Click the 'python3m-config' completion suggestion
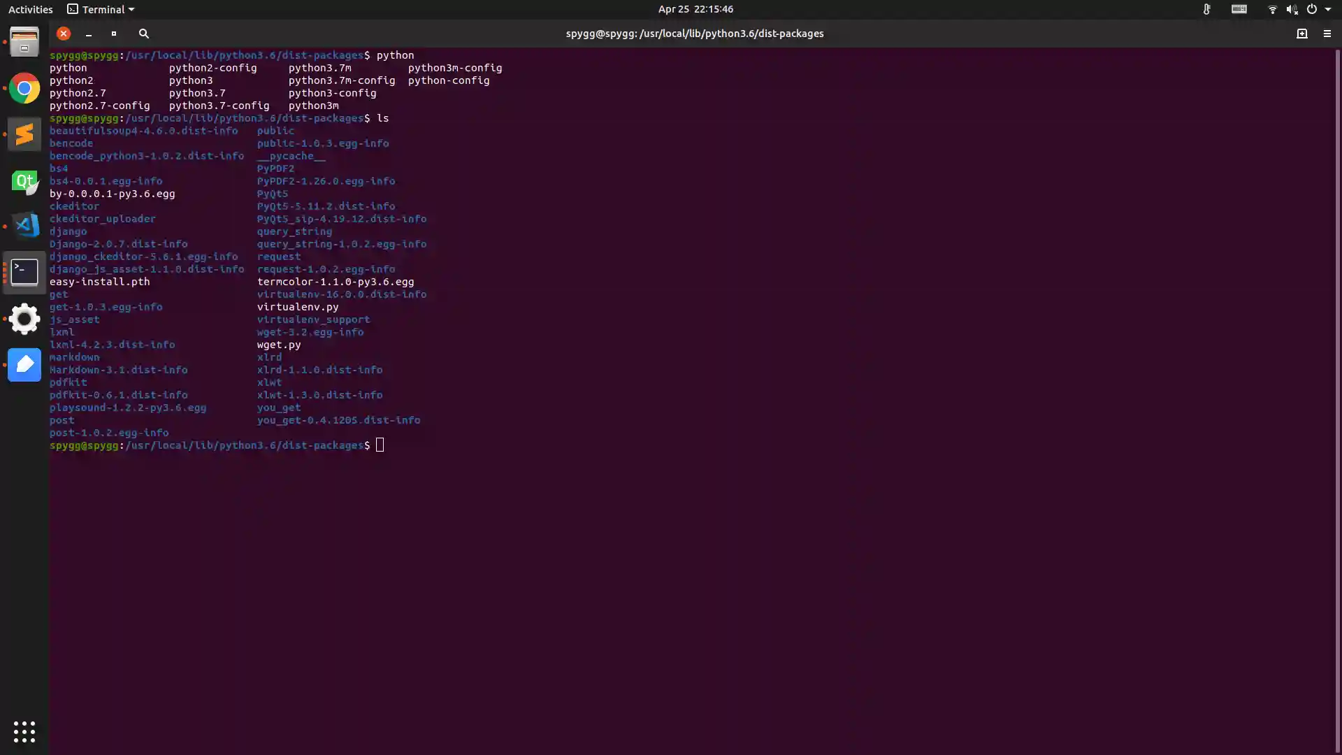Viewport: 1342px width, 755px height. point(455,68)
